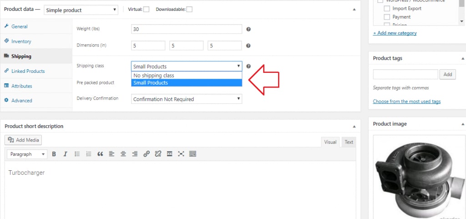466x219 pixels.
Task: Open the Paragraph format dropdown
Action: (x=27, y=154)
